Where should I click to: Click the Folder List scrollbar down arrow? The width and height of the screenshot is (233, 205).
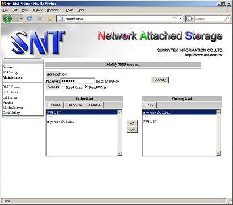coord(119,153)
